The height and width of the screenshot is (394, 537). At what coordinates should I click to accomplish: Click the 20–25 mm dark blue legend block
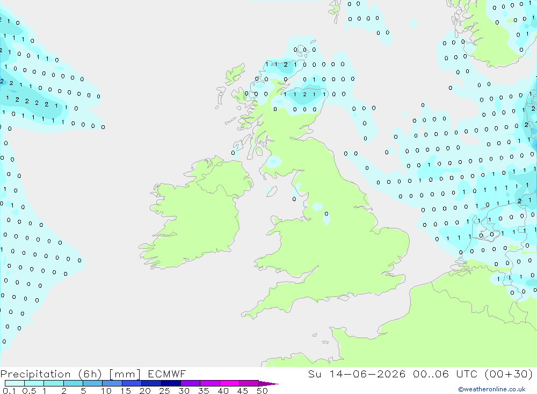pyautogui.click(x=151, y=383)
